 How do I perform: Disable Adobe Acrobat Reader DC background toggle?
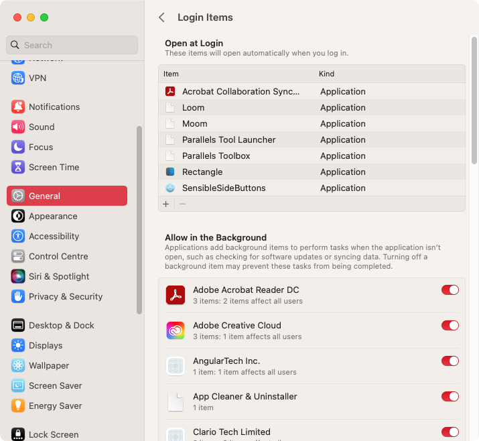[x=450, y=290]
